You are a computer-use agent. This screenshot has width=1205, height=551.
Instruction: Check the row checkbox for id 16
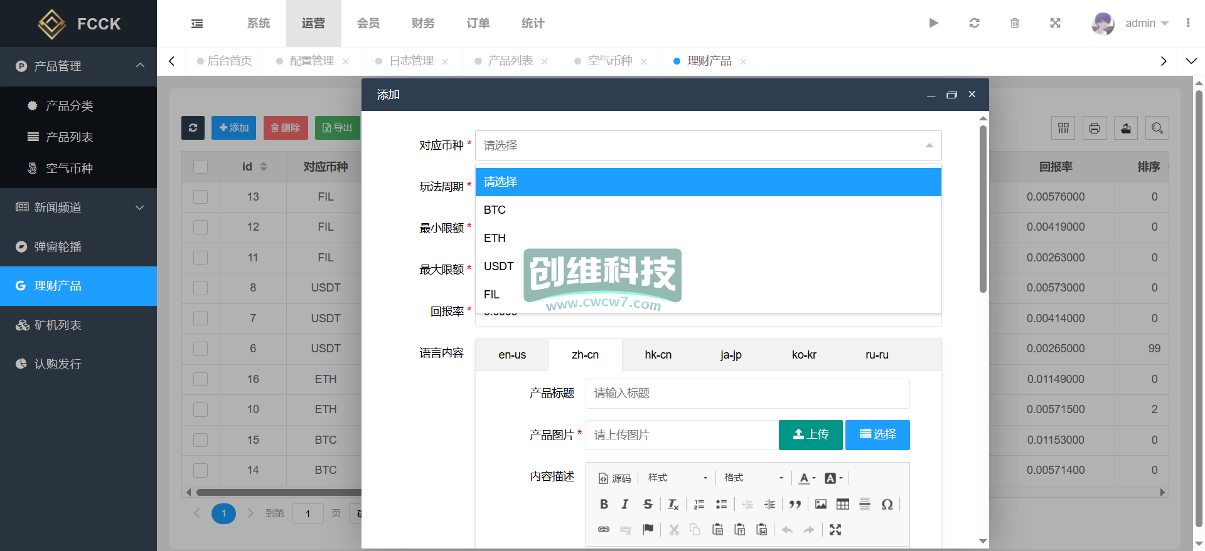200,379
